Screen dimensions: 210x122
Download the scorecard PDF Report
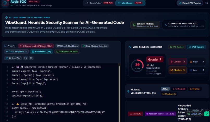tap(196, 47)
